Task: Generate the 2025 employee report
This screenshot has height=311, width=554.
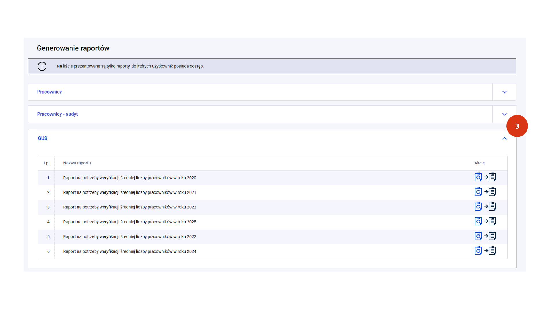Action: click(x=478, y=221)
